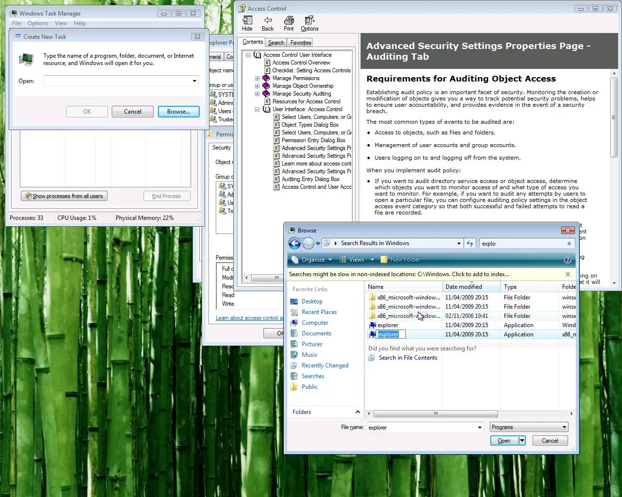Collapse User Interface: Access Control tree node
Screen dimensions: 622x497
coord(257,109)
